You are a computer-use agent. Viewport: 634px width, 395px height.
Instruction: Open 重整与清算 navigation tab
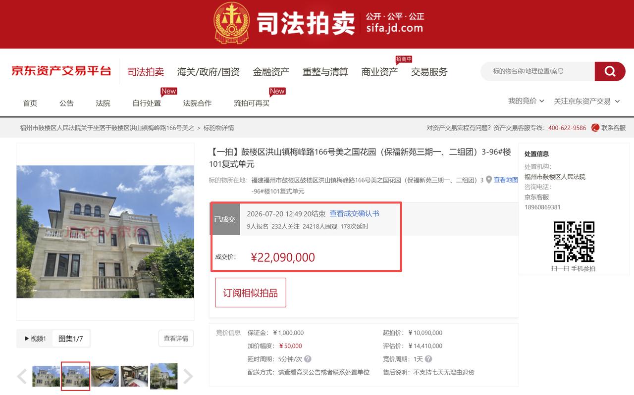click(325, 72)
